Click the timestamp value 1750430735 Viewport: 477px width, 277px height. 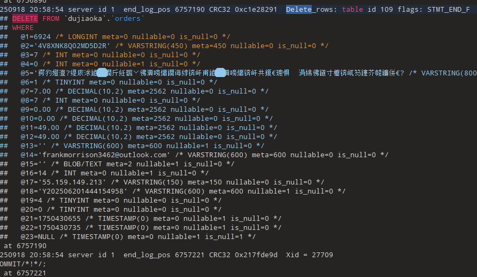[x=61, y=227]
